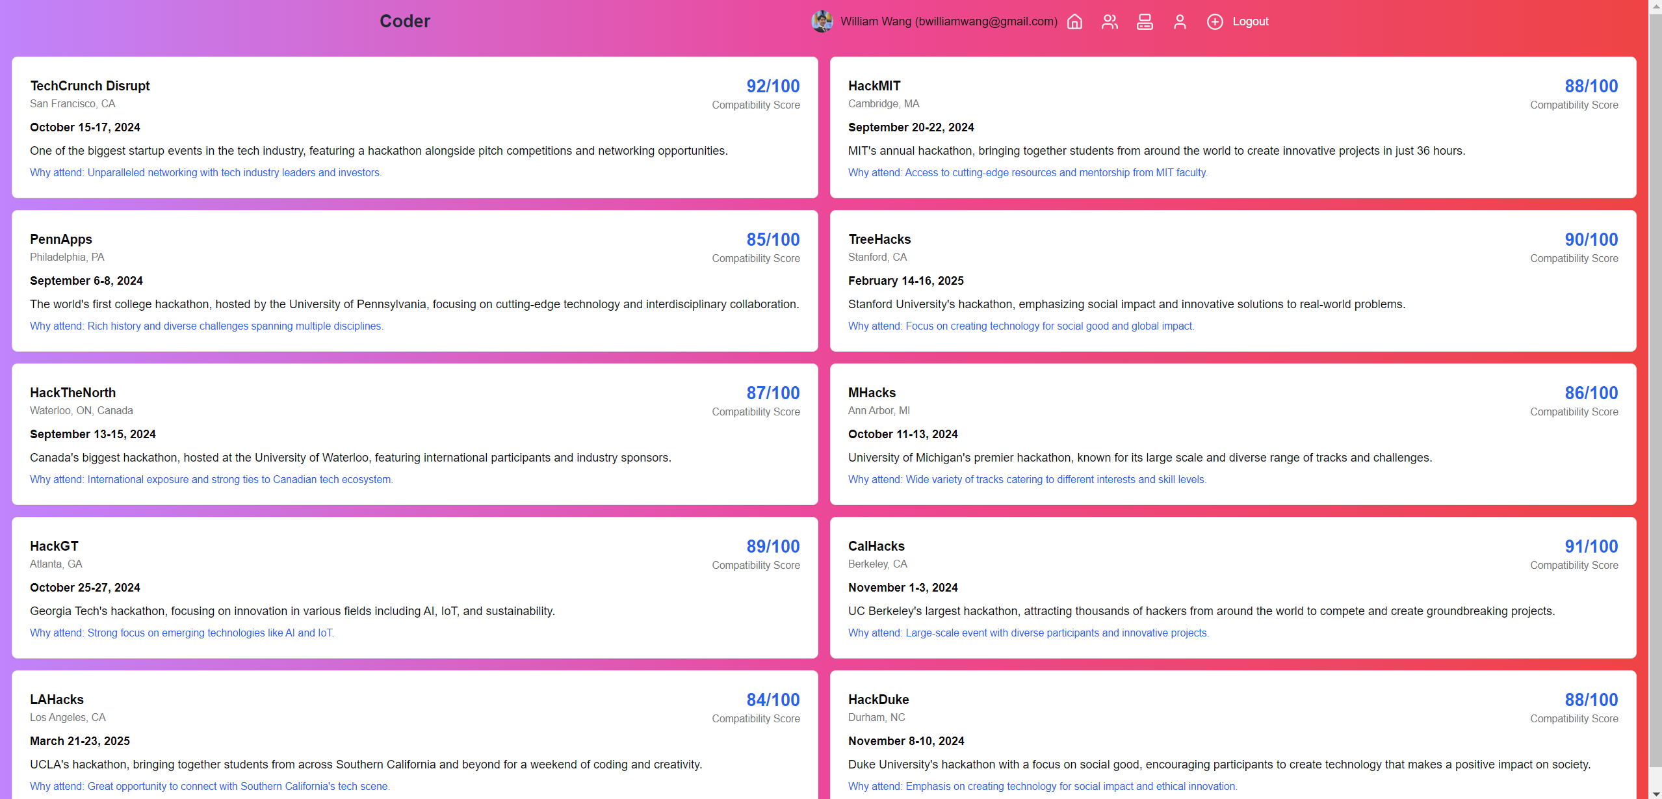
Task: Open the teams (two people) icon
Action: click(x=1110, y=21)
